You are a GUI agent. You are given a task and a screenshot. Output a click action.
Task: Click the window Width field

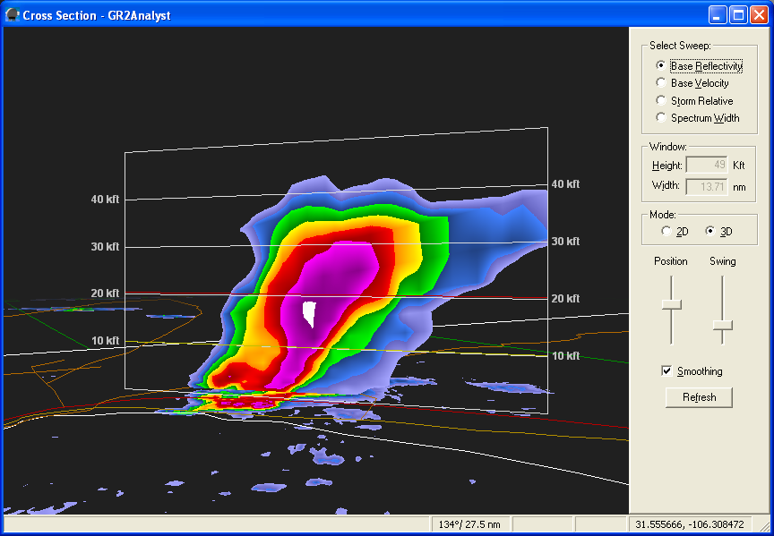point(706,186)
